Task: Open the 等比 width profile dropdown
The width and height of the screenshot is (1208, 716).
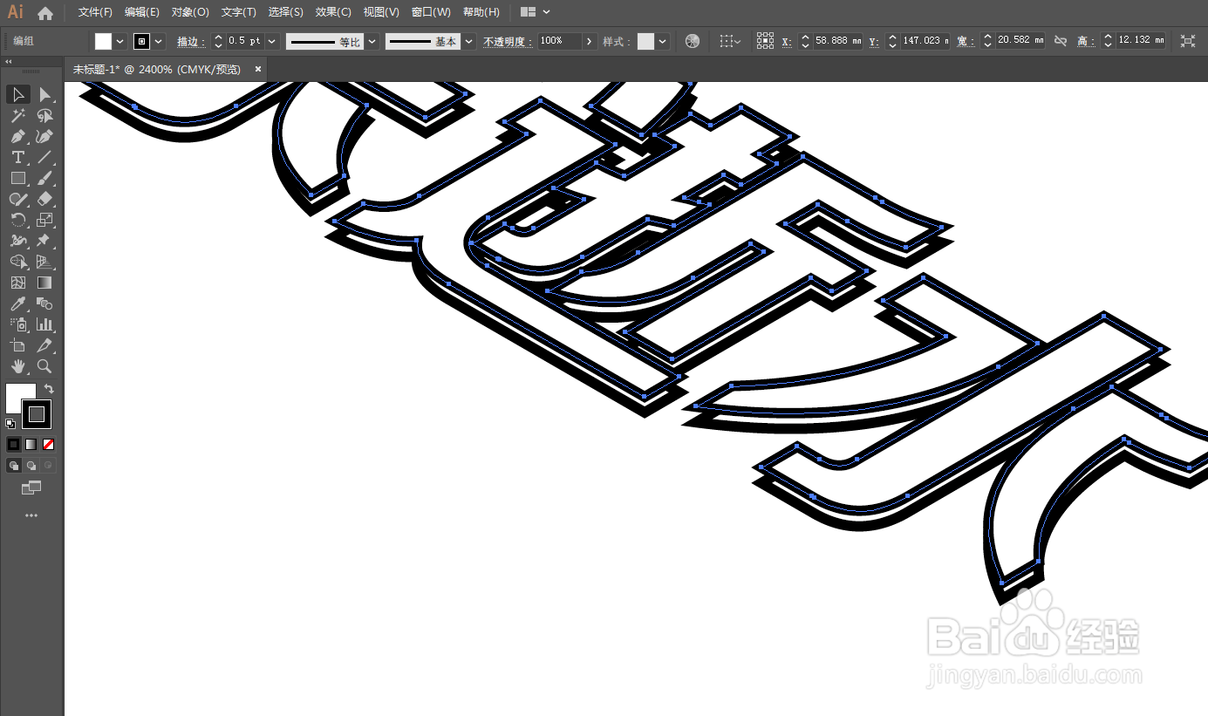Action: pyautogui.click(x=372, y=41)
